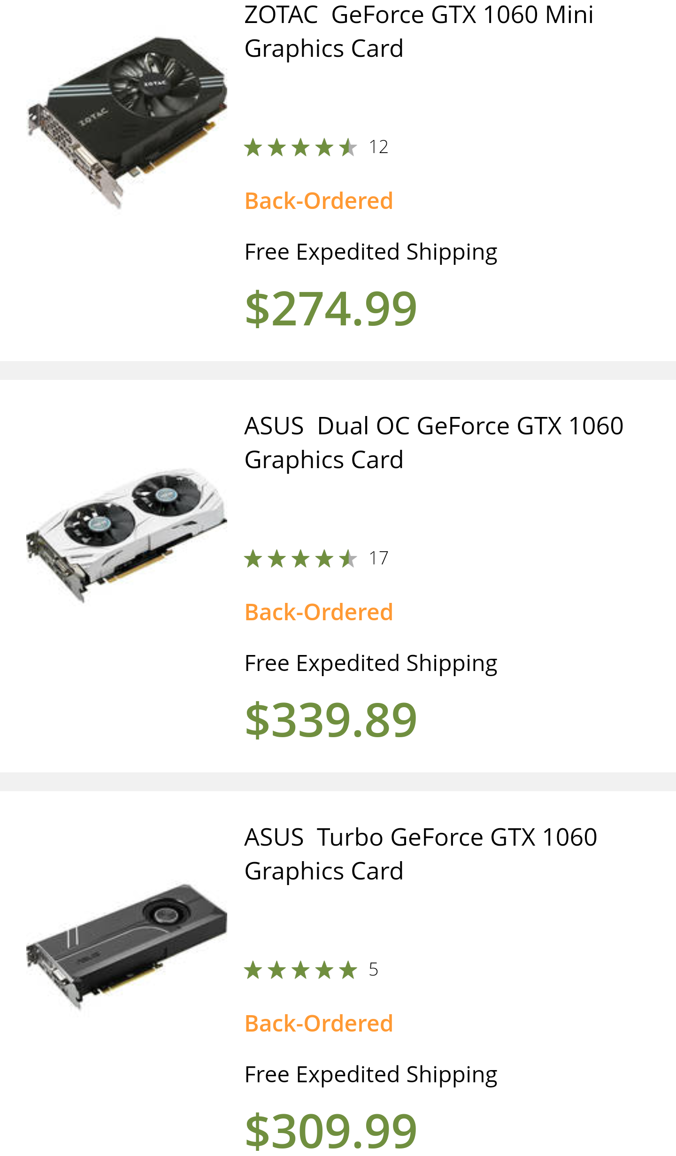The image size is (676, 1156).
Task: Click the ASUS Dual OC star rating
Action: tap(300, 559)
